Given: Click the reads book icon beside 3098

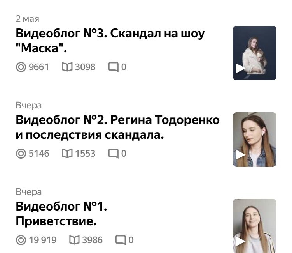Looking at the screenshot, I should (67, 67).
